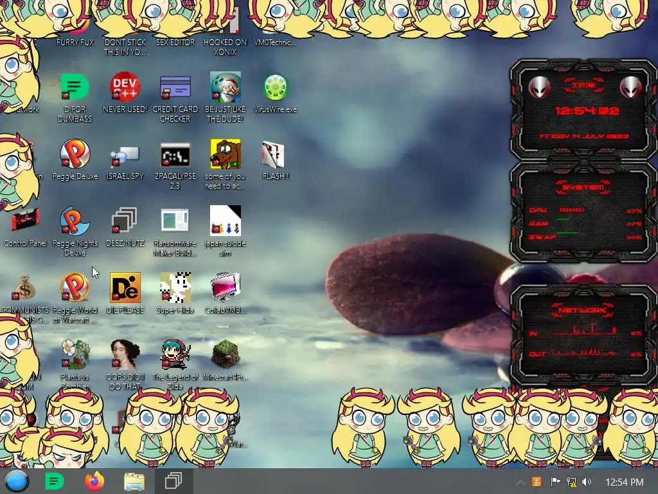This screenshot has width=658, height=494.
Task: Click the network IN graph
Action: tap(584, 330)
